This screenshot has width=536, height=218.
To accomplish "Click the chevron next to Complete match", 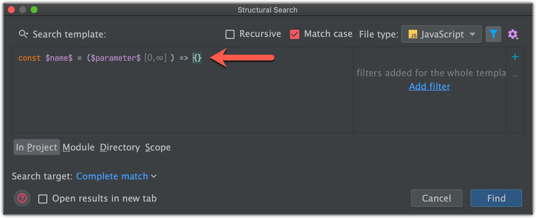I will tap(154, 176).
